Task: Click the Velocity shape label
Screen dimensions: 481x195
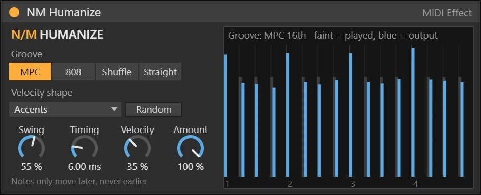Action: click(x=42, y=92)
